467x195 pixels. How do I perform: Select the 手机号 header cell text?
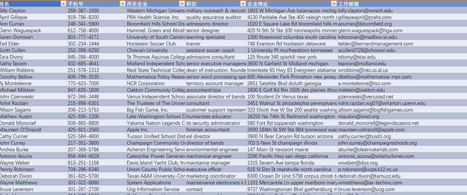coord(76,4)
